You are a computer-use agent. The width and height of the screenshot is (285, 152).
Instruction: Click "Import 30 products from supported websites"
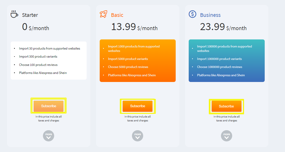49,49
